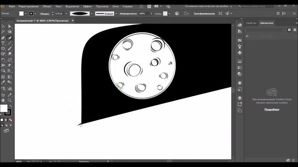Select the Hand tool
This screenshot has height=167, width=298.
coord(3,100)
